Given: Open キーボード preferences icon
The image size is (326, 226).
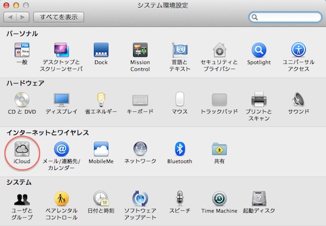Looking at the screenshot, I should [x=140, y=100].
